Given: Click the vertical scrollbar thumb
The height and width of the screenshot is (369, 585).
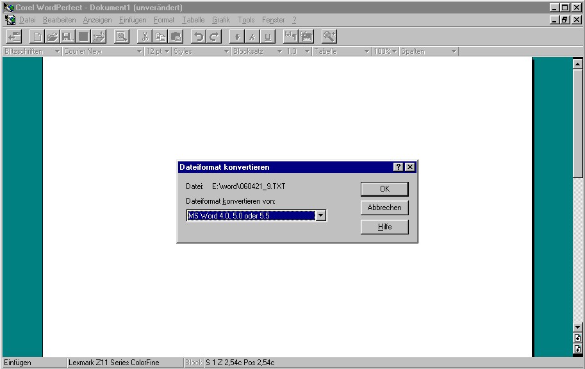Looking at the screenshot, I should pyautogui.click(x=577, y=123).
